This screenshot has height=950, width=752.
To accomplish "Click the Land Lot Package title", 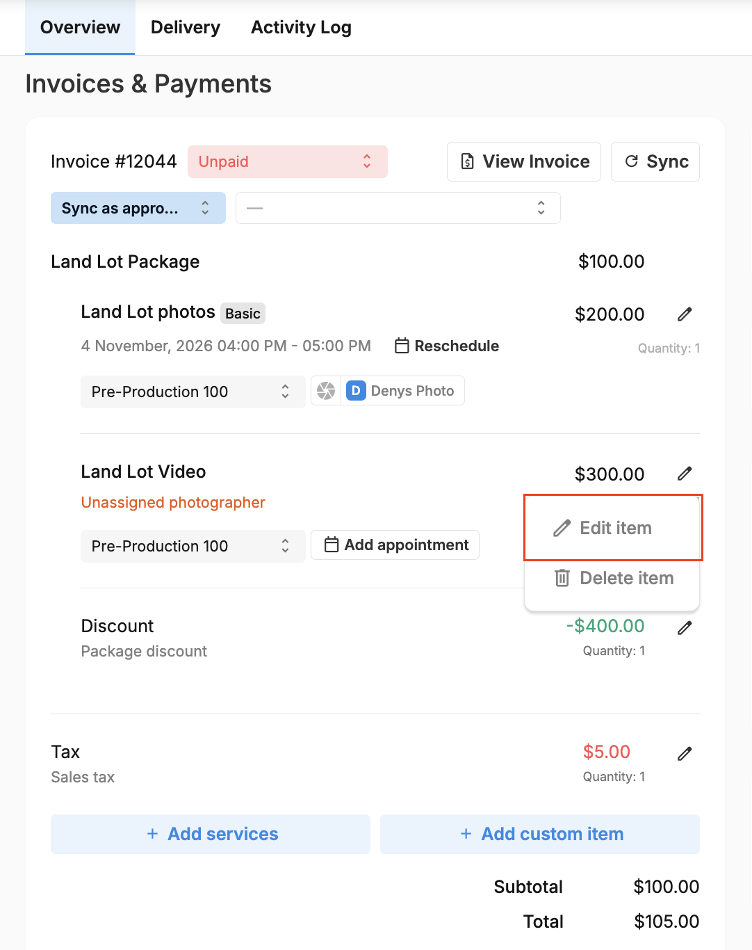I will tap(125, 261).
